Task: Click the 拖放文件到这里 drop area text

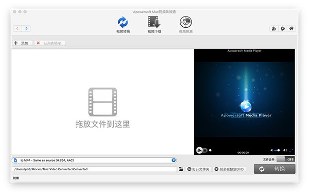Action: coord(102,124)
